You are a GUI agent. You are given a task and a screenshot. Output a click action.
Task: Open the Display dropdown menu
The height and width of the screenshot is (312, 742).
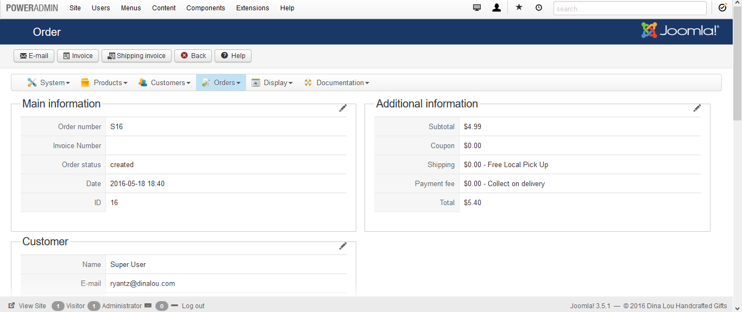[x=272, y=82]
